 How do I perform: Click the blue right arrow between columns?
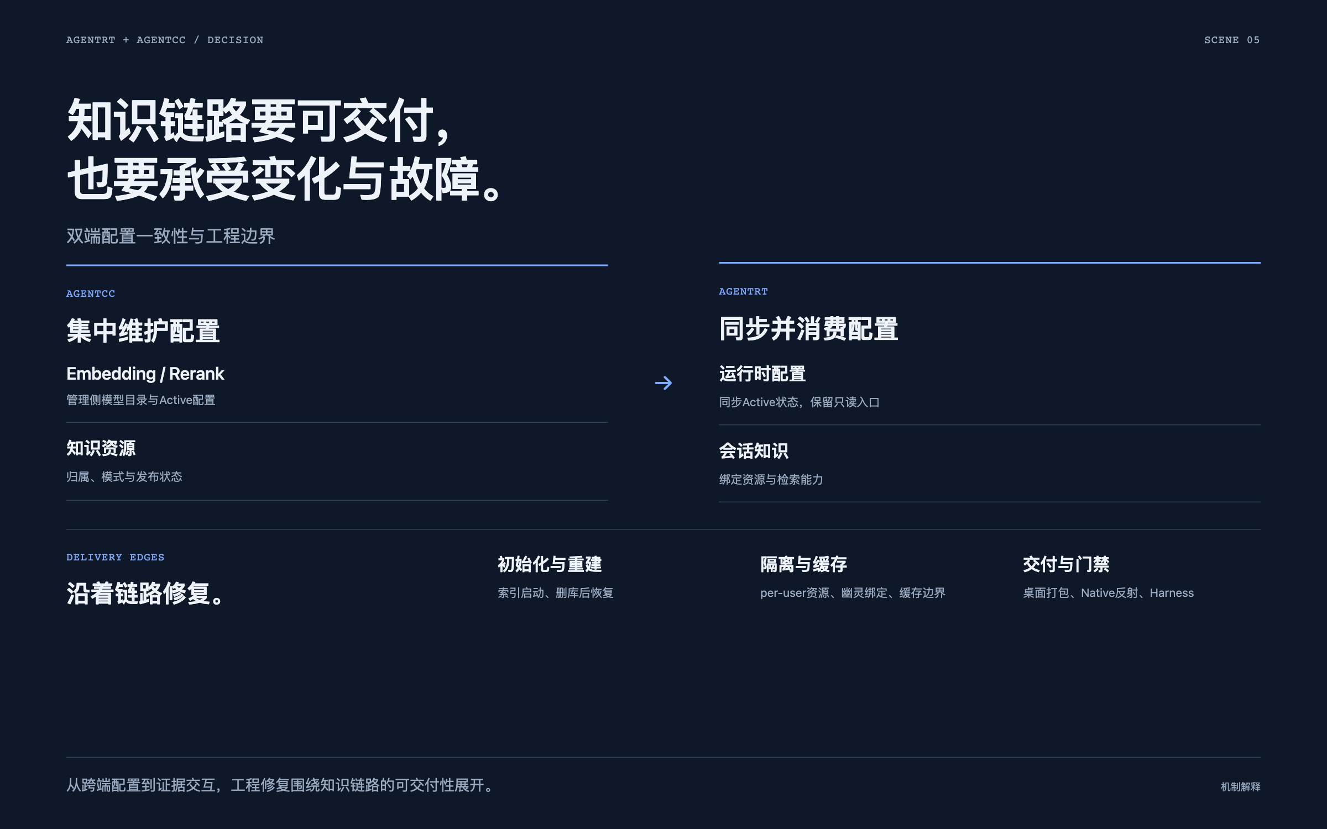(x=663, y=383)
